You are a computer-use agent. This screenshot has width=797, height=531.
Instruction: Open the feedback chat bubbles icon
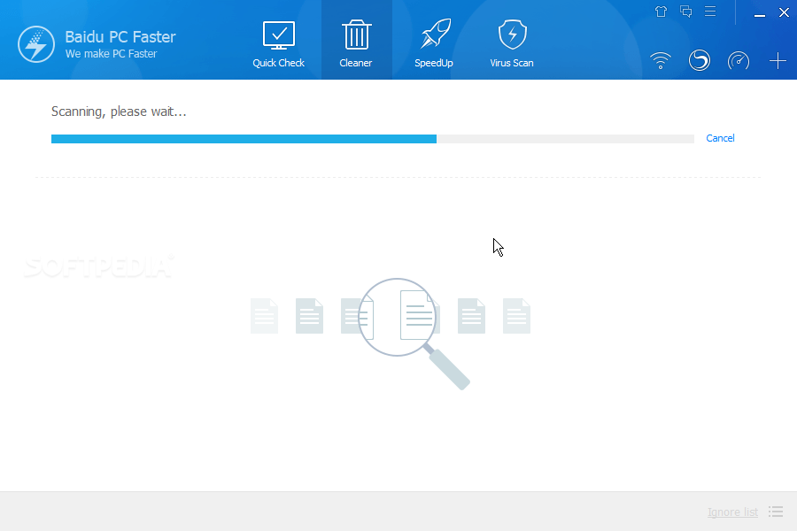[x=685, y=12]
